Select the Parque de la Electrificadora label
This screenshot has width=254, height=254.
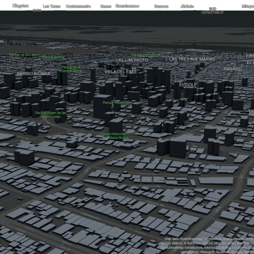click(71, 69)
